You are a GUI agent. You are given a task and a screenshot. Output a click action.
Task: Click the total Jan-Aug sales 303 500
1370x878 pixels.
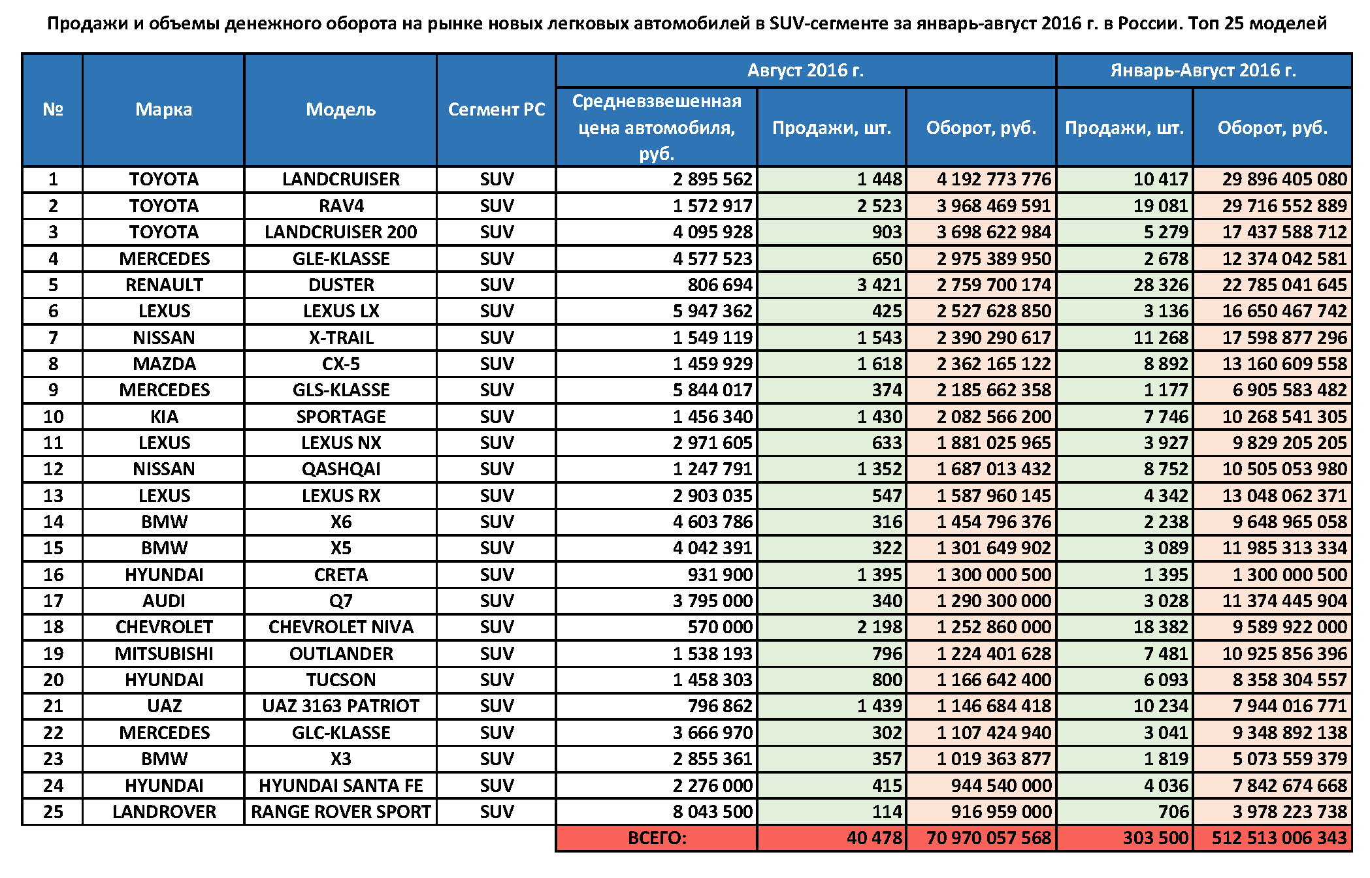(x=1124, y=838)
